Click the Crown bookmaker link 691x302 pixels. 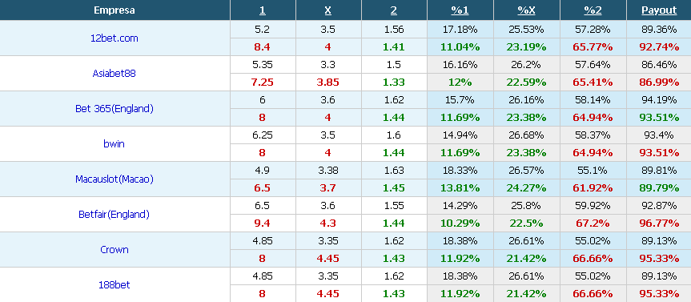[x=114, y=250]
